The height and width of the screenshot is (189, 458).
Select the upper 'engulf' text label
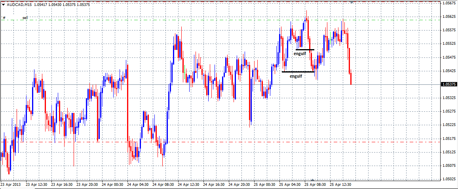300,53
